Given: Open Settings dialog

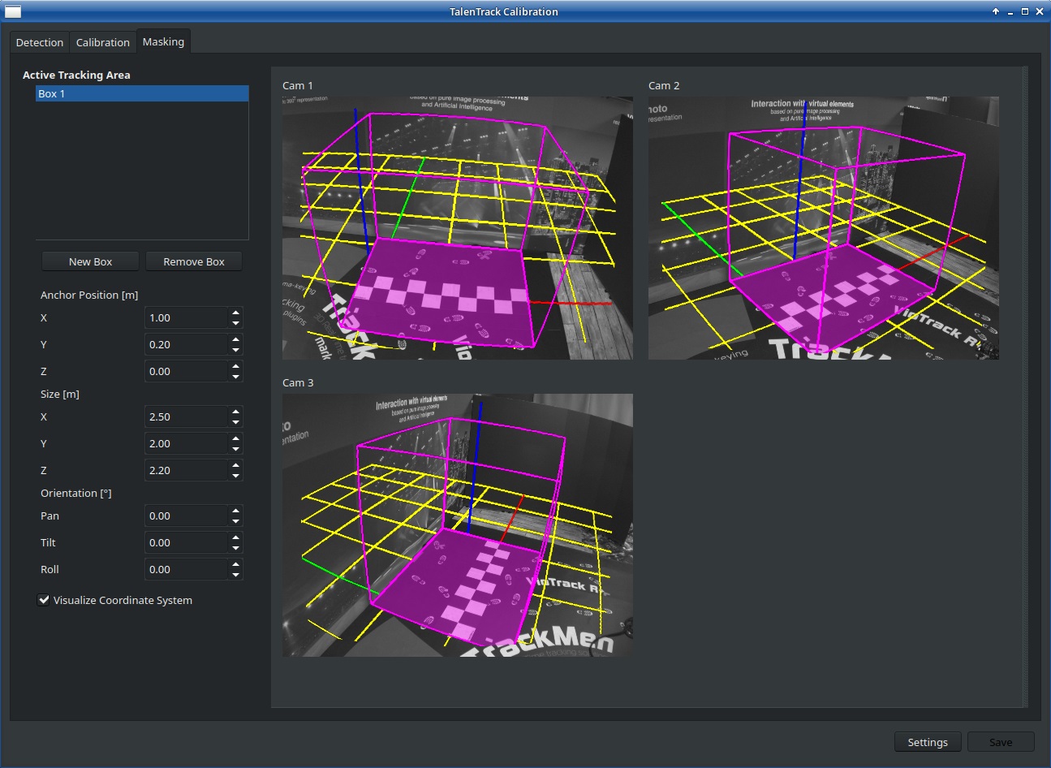Looking at the screenshot, I should 927,742.
